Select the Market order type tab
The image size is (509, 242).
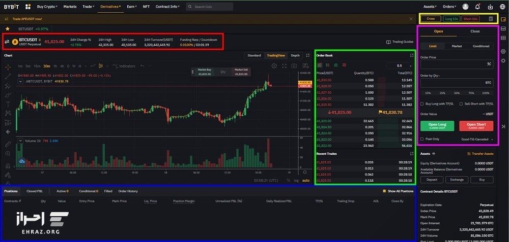(457, 46)
